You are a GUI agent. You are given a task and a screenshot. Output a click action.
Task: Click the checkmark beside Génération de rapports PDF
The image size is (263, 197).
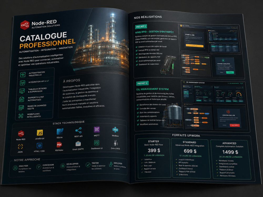pyautogui.click(x=137, y=58)
